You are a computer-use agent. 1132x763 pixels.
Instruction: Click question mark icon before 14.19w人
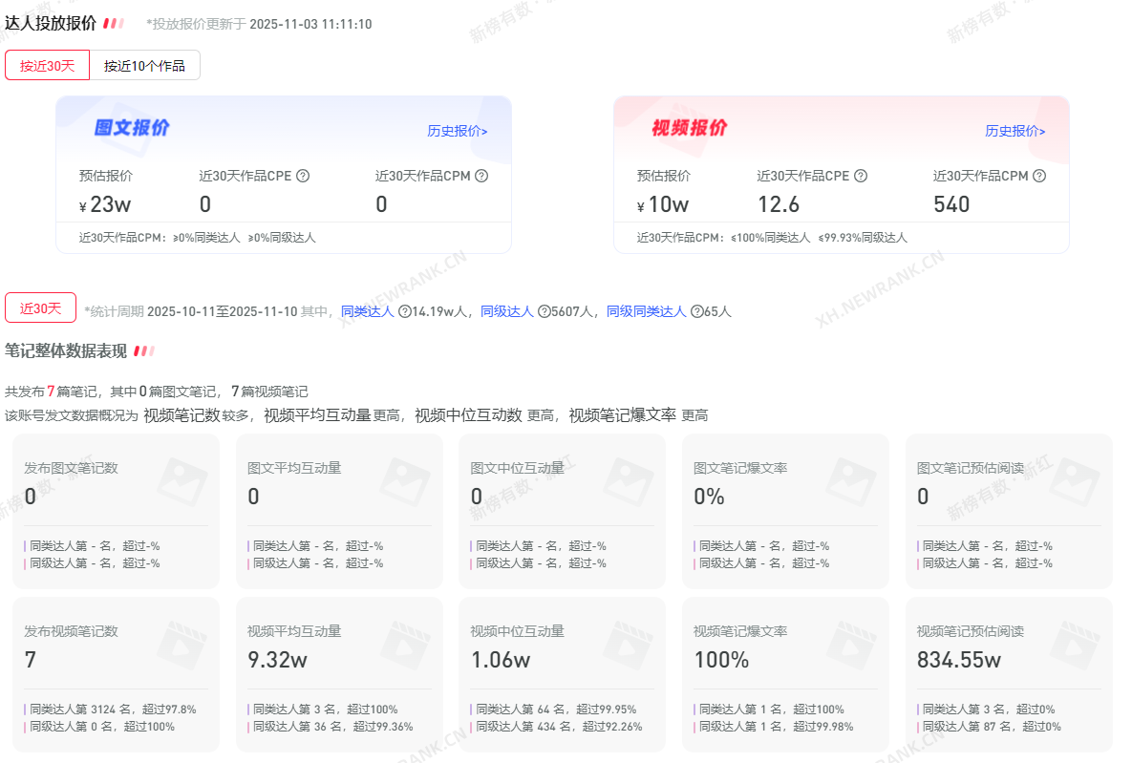coord(404,311)
